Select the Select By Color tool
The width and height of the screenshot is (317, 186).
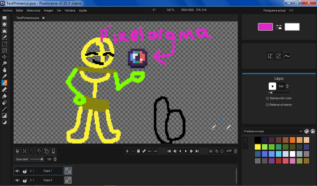coord(5,37)
